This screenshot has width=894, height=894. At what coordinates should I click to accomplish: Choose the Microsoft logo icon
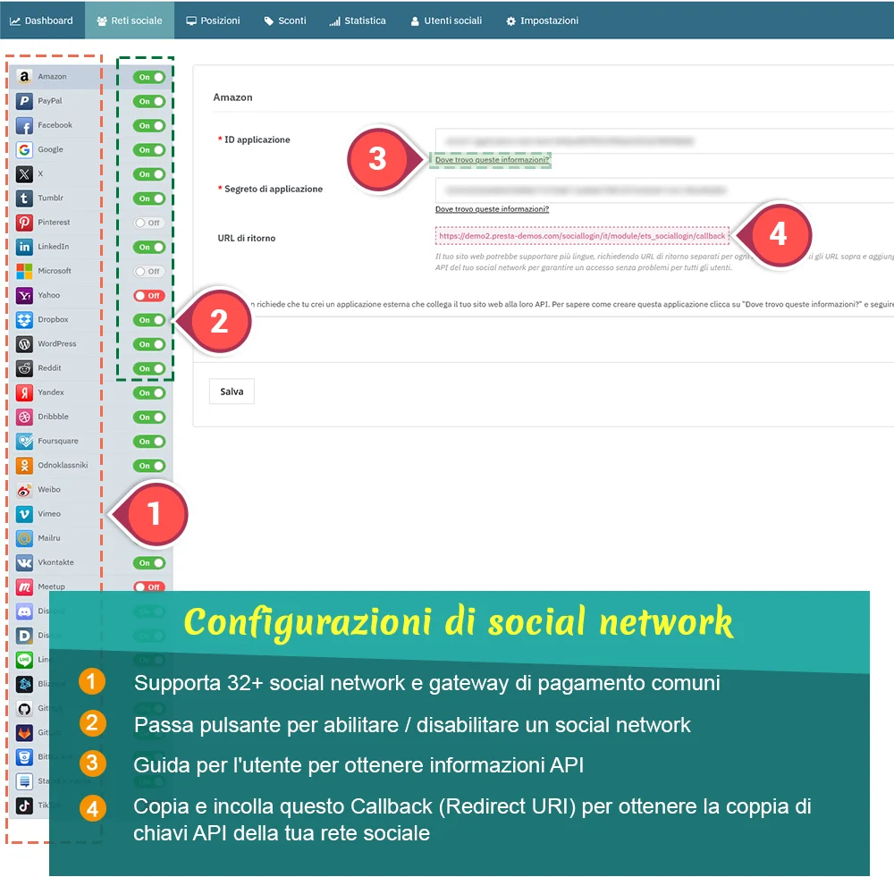point(24,272)
